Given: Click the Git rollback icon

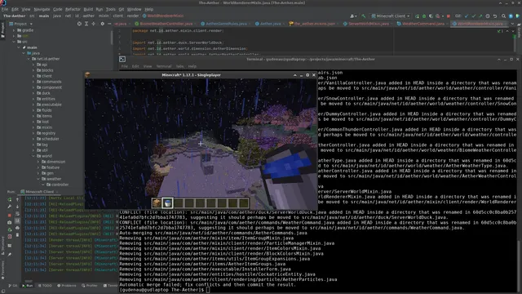Looking at the screenshot, I should [495, 16].
